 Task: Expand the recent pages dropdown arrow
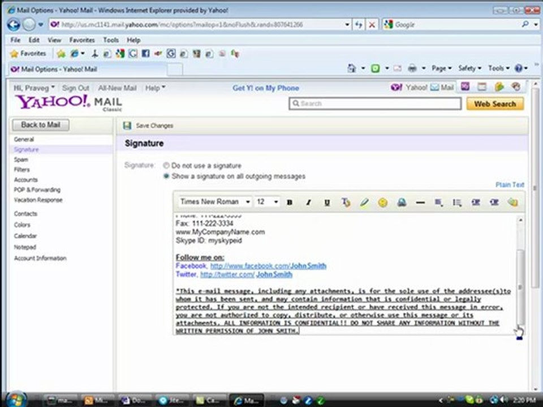[41, 24]
